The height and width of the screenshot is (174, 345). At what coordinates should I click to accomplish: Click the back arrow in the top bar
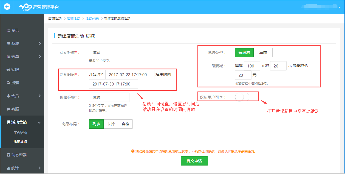tap(7, 7)
